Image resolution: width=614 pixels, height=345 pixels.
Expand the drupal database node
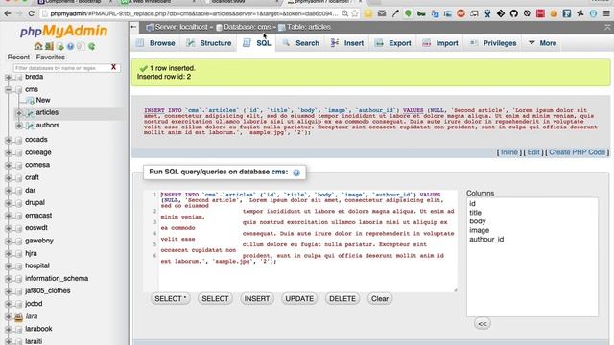(9, 202)
